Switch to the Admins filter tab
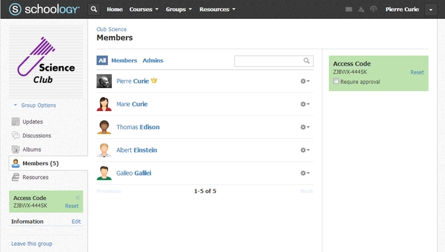 click(x=153, y=60)
